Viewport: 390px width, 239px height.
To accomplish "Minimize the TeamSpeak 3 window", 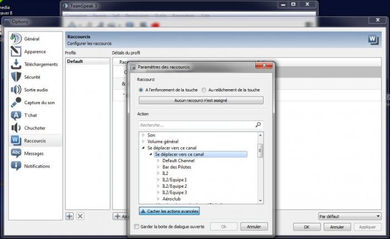I will [283, 4].
